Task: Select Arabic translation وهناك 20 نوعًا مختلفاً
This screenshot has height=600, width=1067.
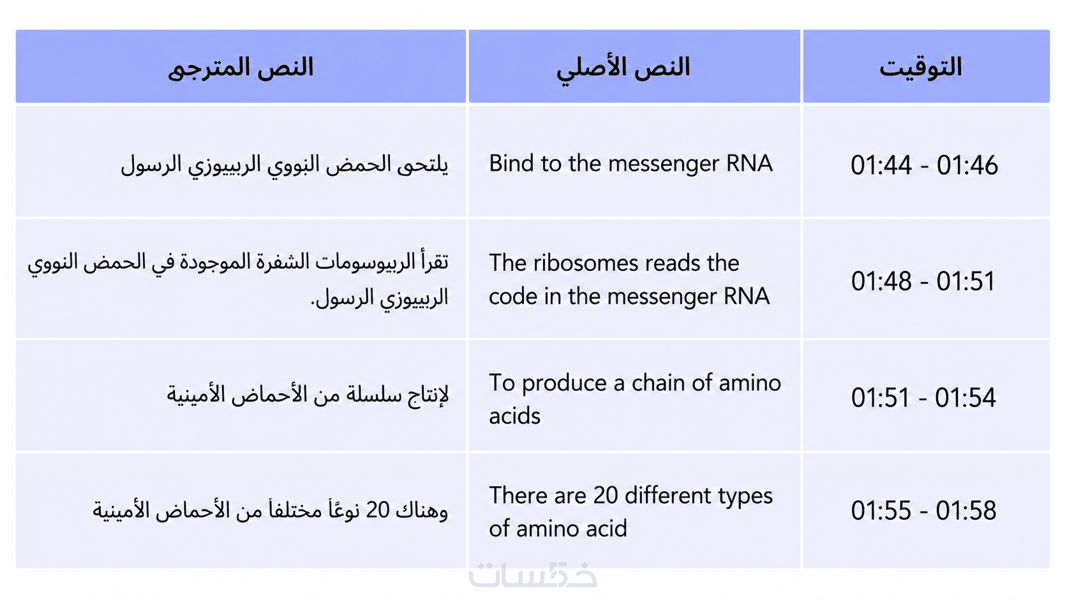Action: 271,510
